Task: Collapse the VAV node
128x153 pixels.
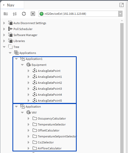Action: 22,113
